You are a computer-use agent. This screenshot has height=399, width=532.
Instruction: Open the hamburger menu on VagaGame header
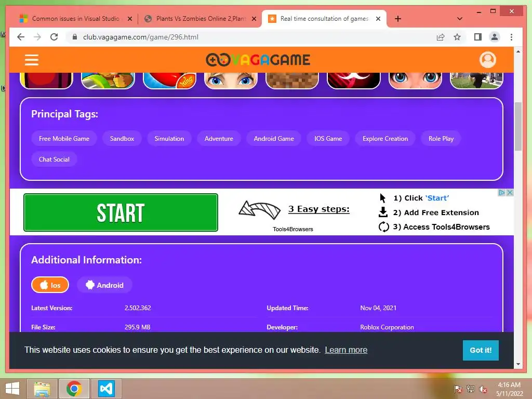pos(32,60)
